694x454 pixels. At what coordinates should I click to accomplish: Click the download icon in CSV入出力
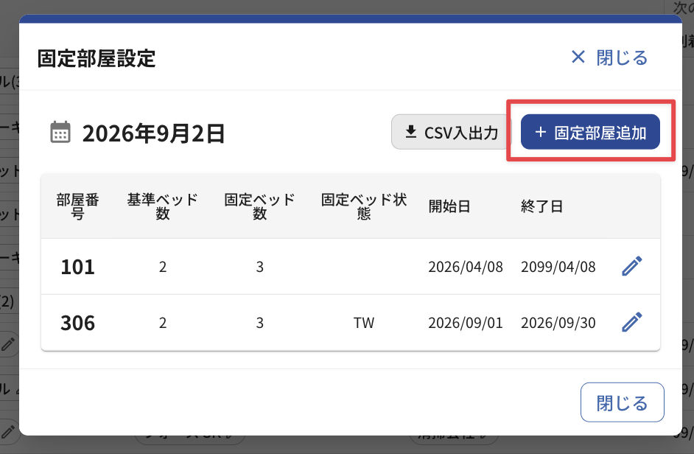(411, 131)
